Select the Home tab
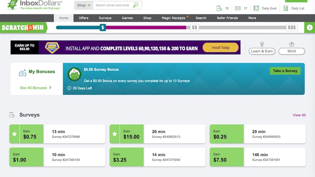 click(x=64, y=18)
